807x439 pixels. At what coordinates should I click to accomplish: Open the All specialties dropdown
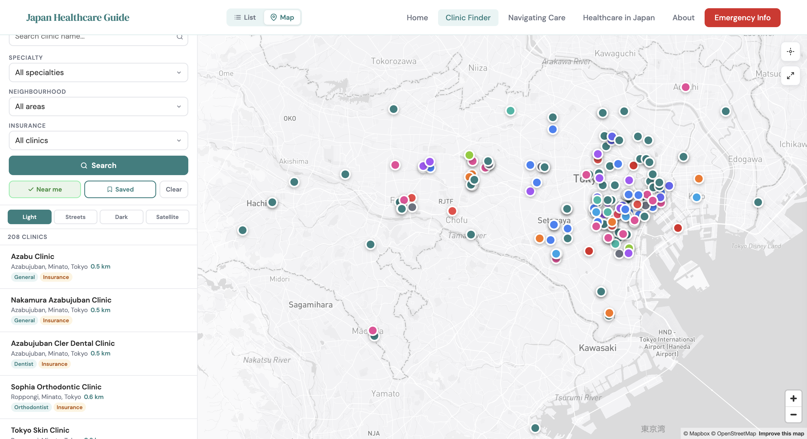98,73
